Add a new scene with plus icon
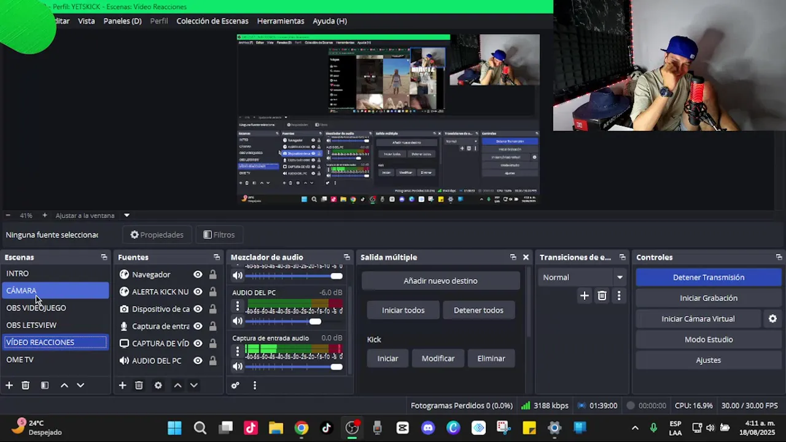Viewport: 786px width, 442px height. pyautogui.click(x=9, y=386)
